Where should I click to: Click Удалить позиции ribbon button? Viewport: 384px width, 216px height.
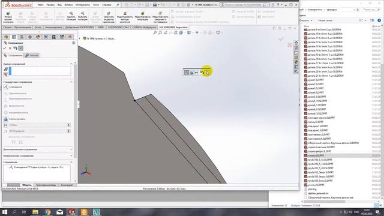click(x=71, y=16)
